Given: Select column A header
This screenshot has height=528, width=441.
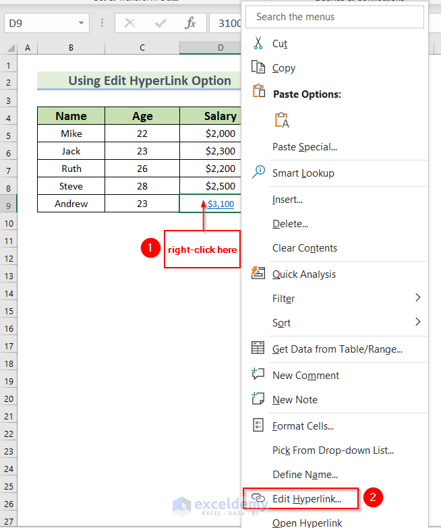Looking at the screenshot, I should [x=27, y=48].
